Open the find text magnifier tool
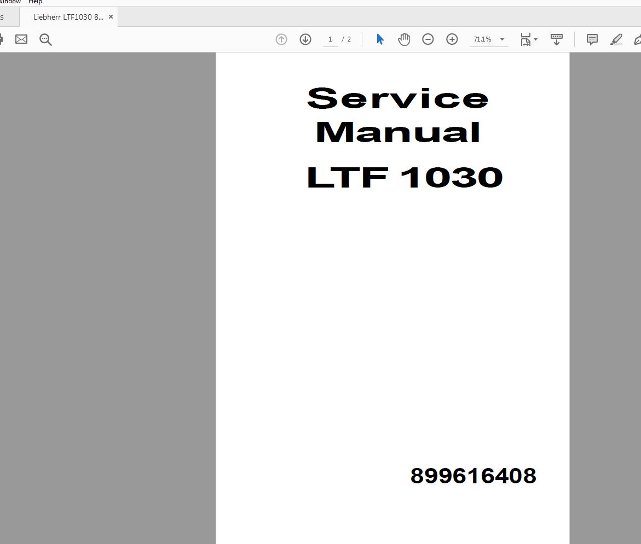The image size is (641, 544). pyautogui.click(x=45, y=39)
